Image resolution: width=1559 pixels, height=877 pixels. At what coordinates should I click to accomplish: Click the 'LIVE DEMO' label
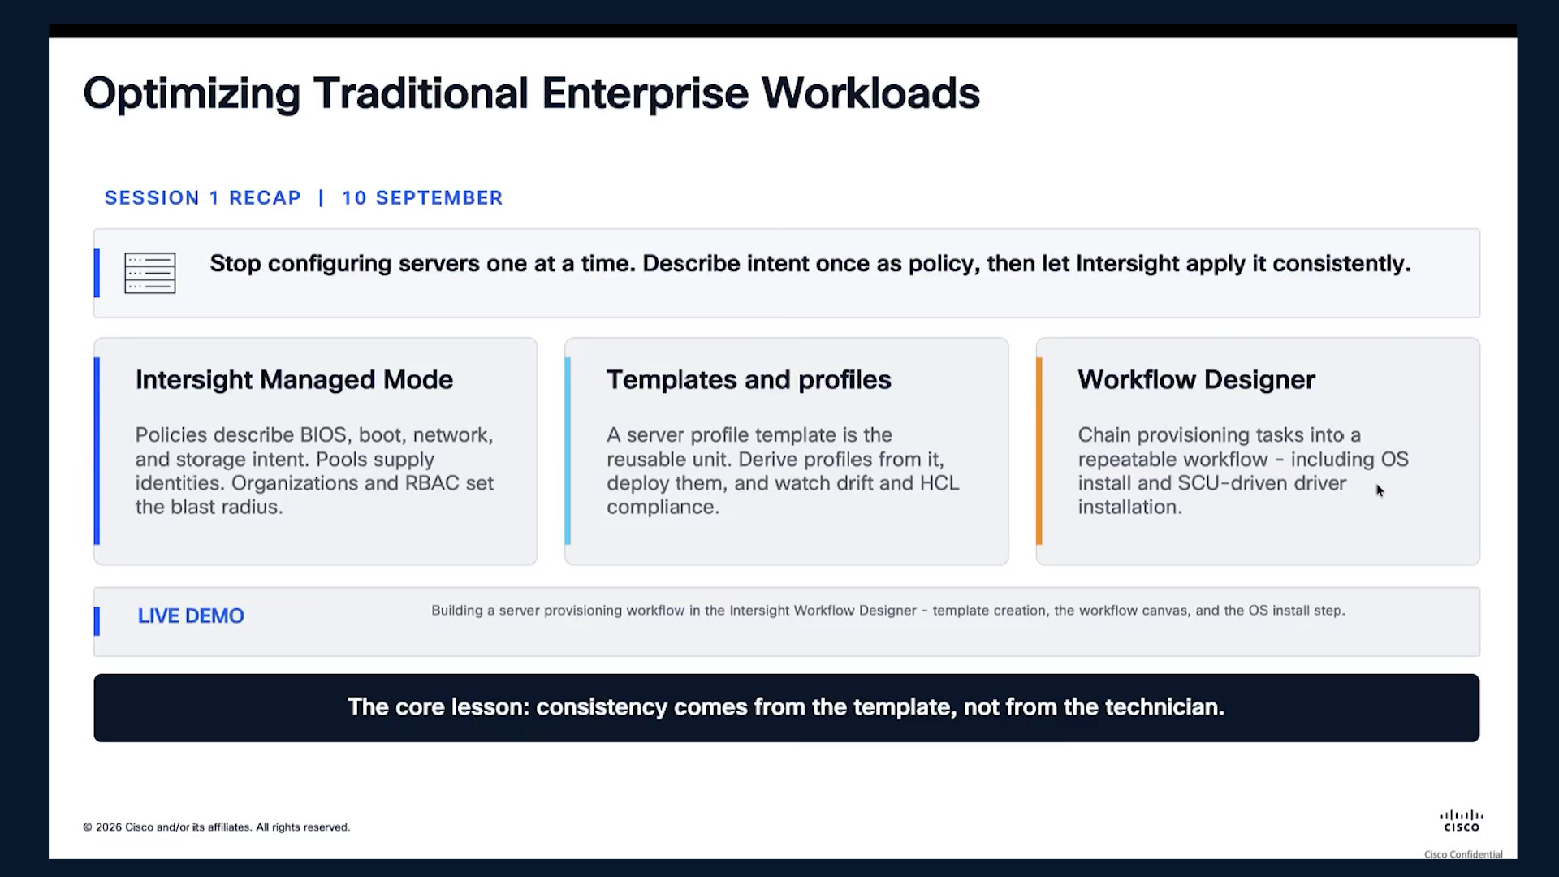[191, 616]
